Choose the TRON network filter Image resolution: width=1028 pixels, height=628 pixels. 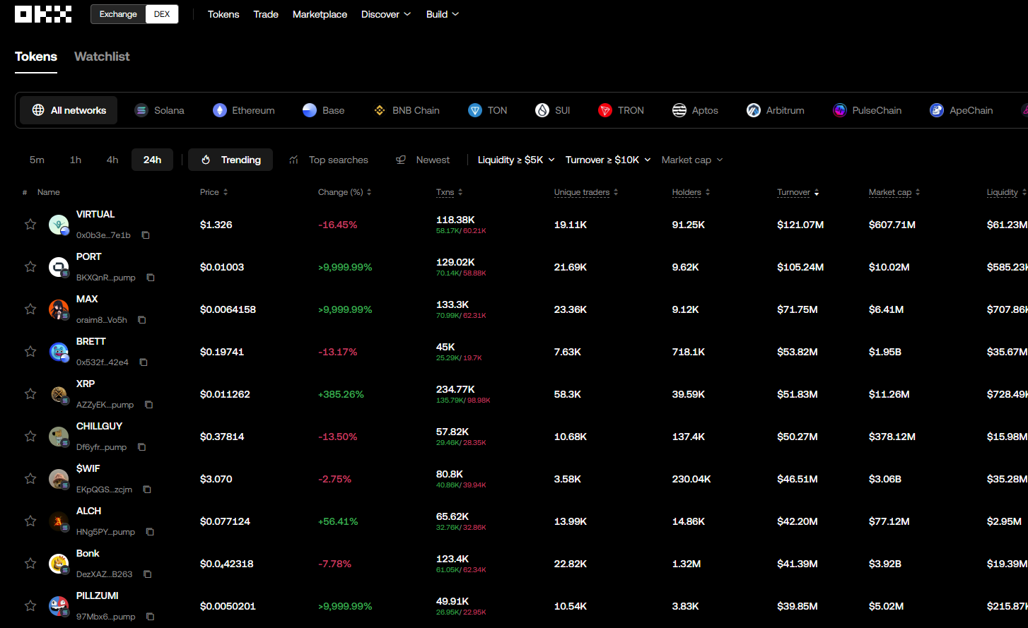[621, 110]
